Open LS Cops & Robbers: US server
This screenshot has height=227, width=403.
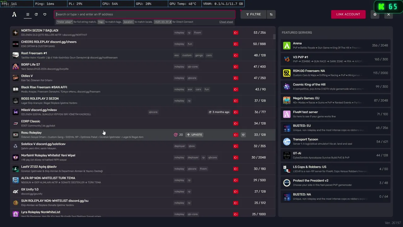coord(336,169)
